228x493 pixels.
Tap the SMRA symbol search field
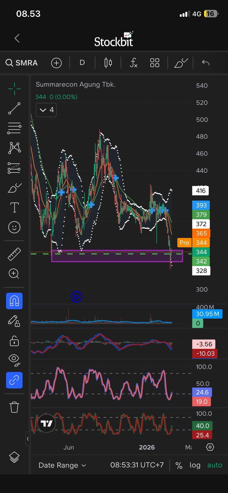click(22, 63)
